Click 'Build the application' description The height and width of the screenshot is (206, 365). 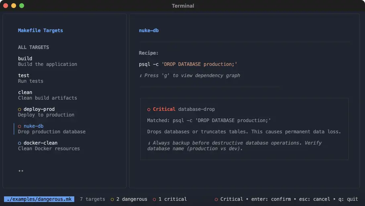pyautogui.click(x=47, y=64)
